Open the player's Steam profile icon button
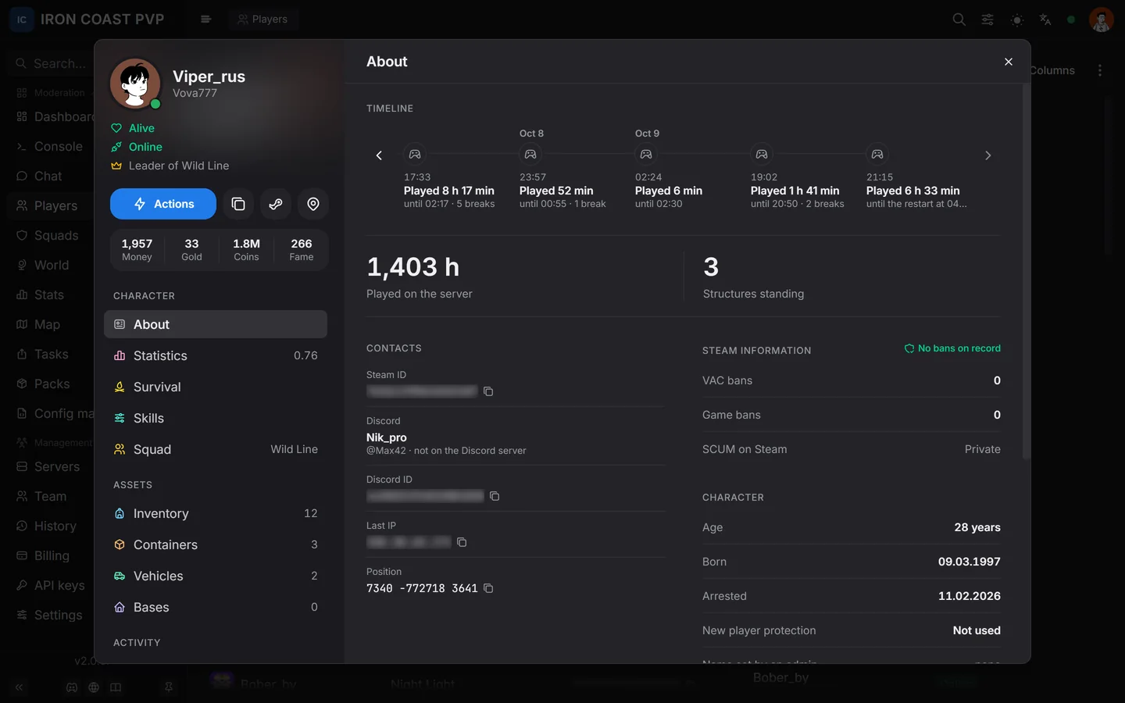The image size is (1125, 703). click(276, 204)
